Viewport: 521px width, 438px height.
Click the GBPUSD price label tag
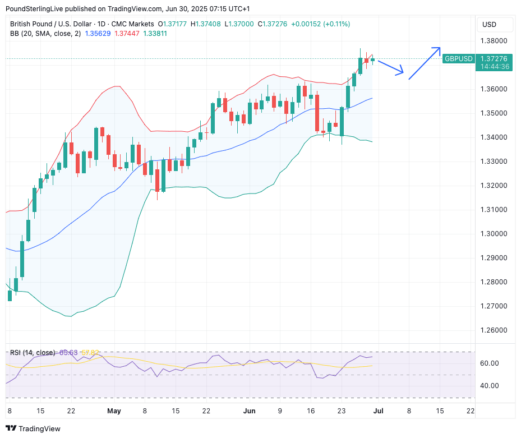[458, 59]
